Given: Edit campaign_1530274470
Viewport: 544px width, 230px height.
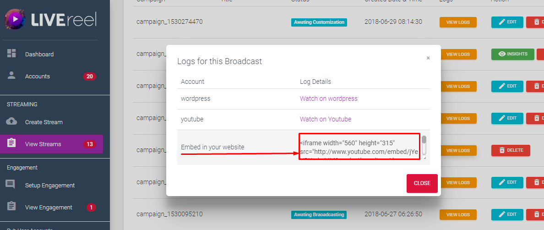Looking at the screenshot, I should click(x=507, y=22).
